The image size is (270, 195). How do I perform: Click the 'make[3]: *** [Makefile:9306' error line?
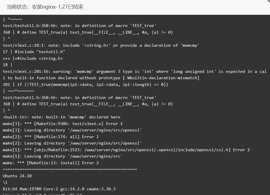pyautogui.click(x=63, y=124)
